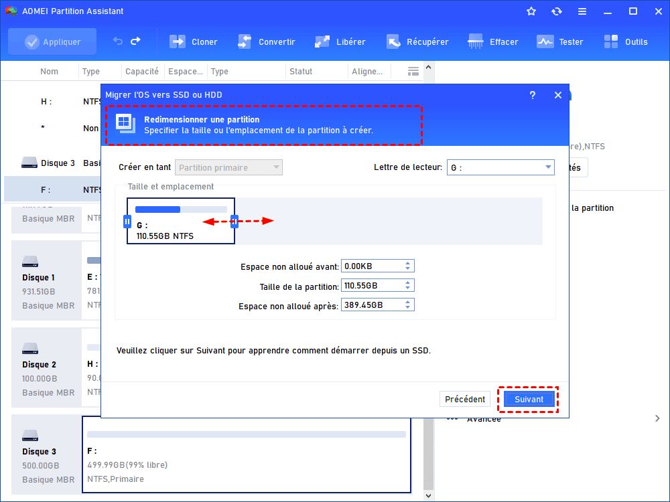Open the Convertir tool
The height and width of the screenshot is (502, 670).
point(266,41)
